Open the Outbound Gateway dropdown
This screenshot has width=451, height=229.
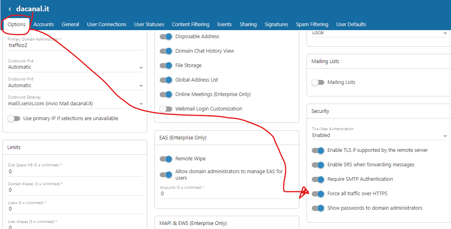coord(75,104)
